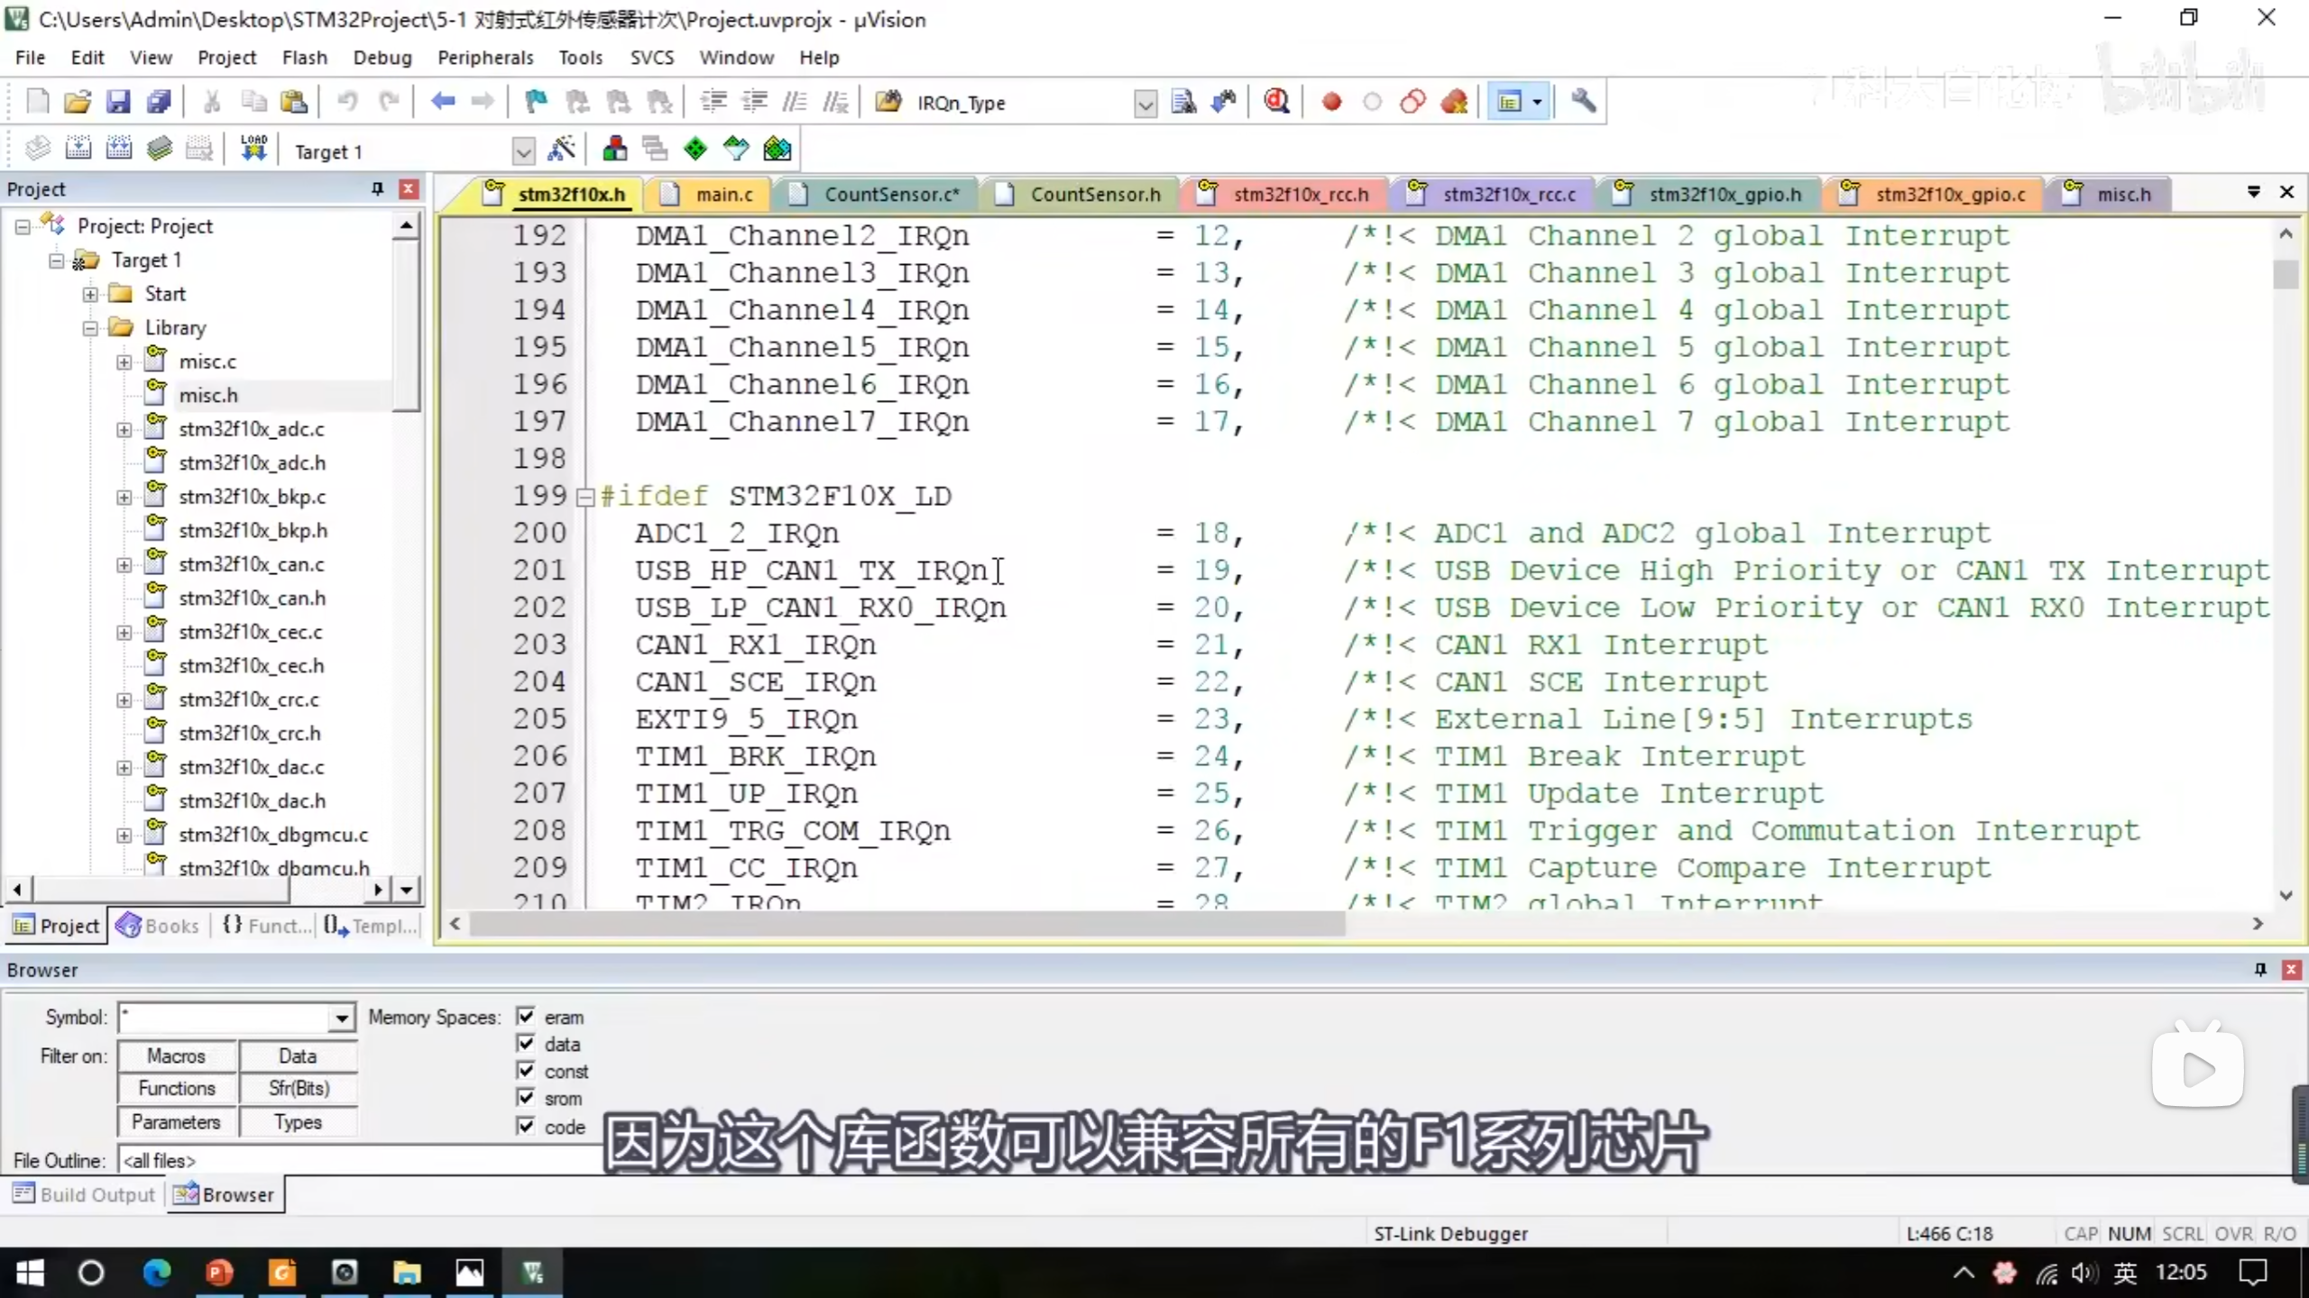Click the Start/Stop Debug Session icon

click(1275, 102)
